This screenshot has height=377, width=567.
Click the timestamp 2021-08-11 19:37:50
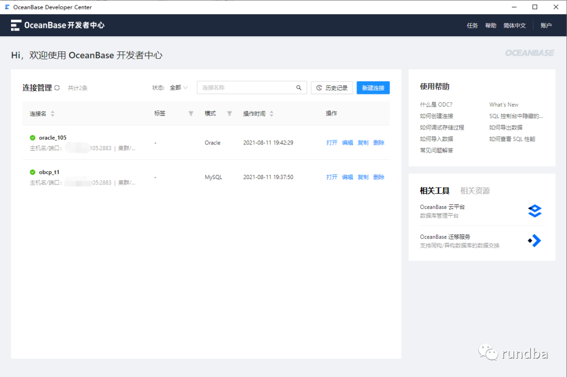coord(268,177)
